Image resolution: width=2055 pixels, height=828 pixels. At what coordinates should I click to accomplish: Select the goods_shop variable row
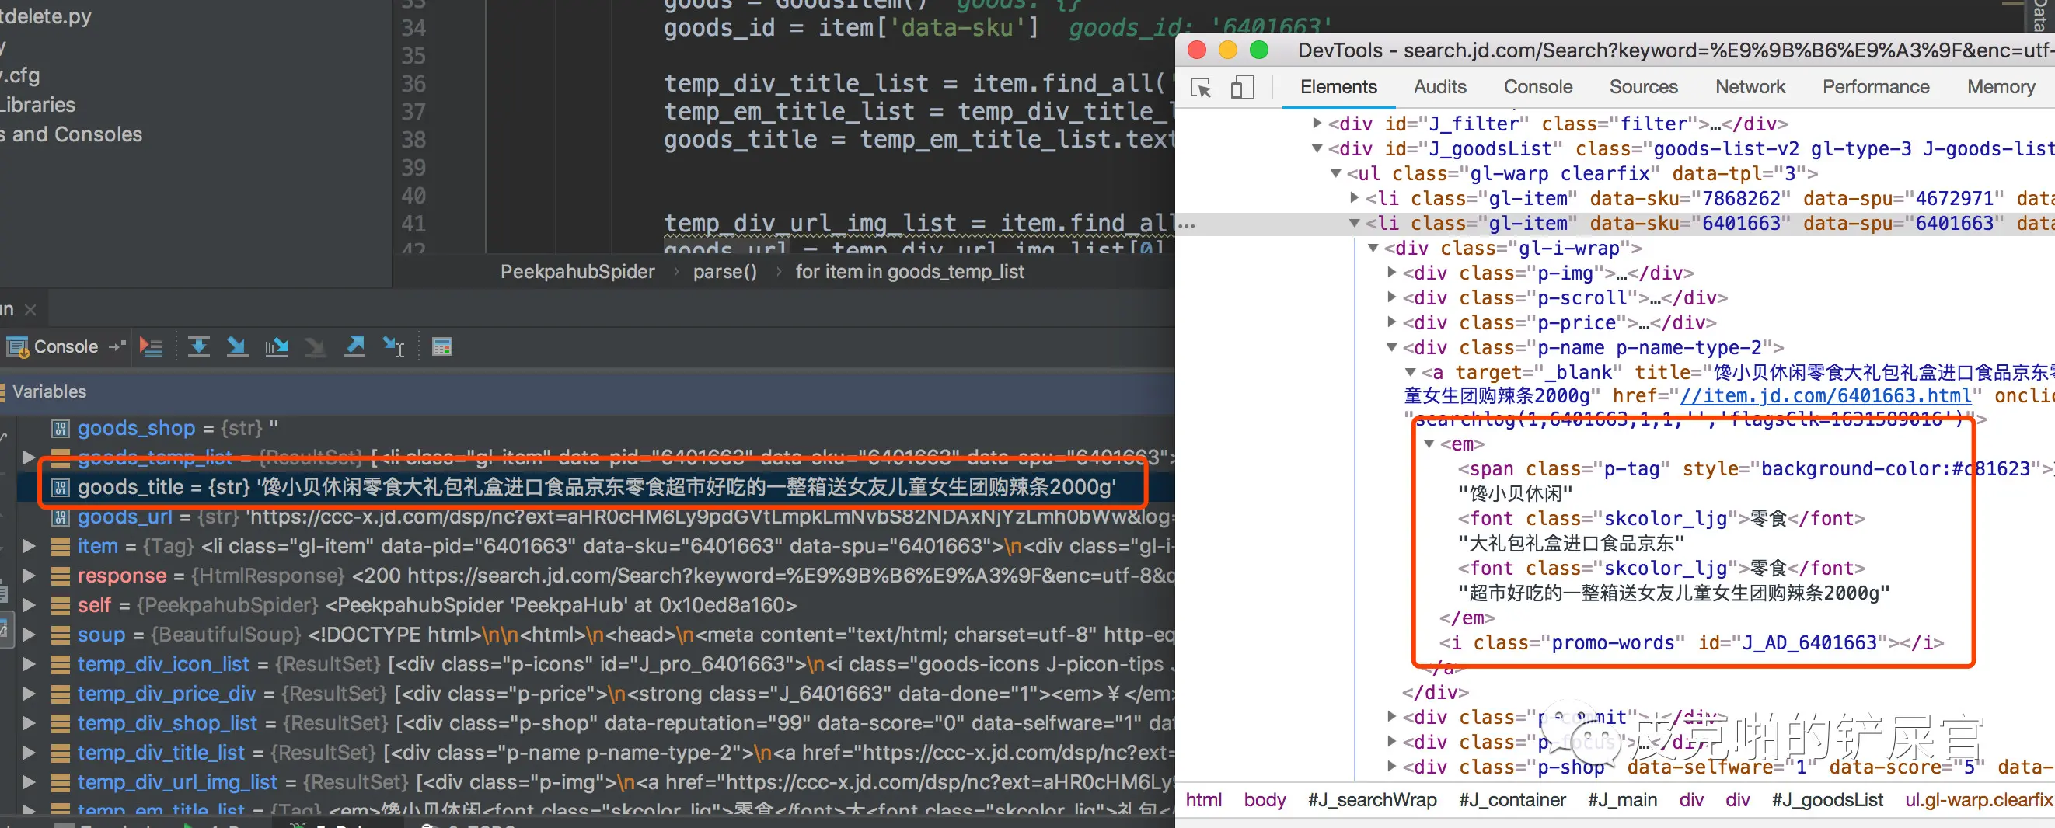(595, 428)
